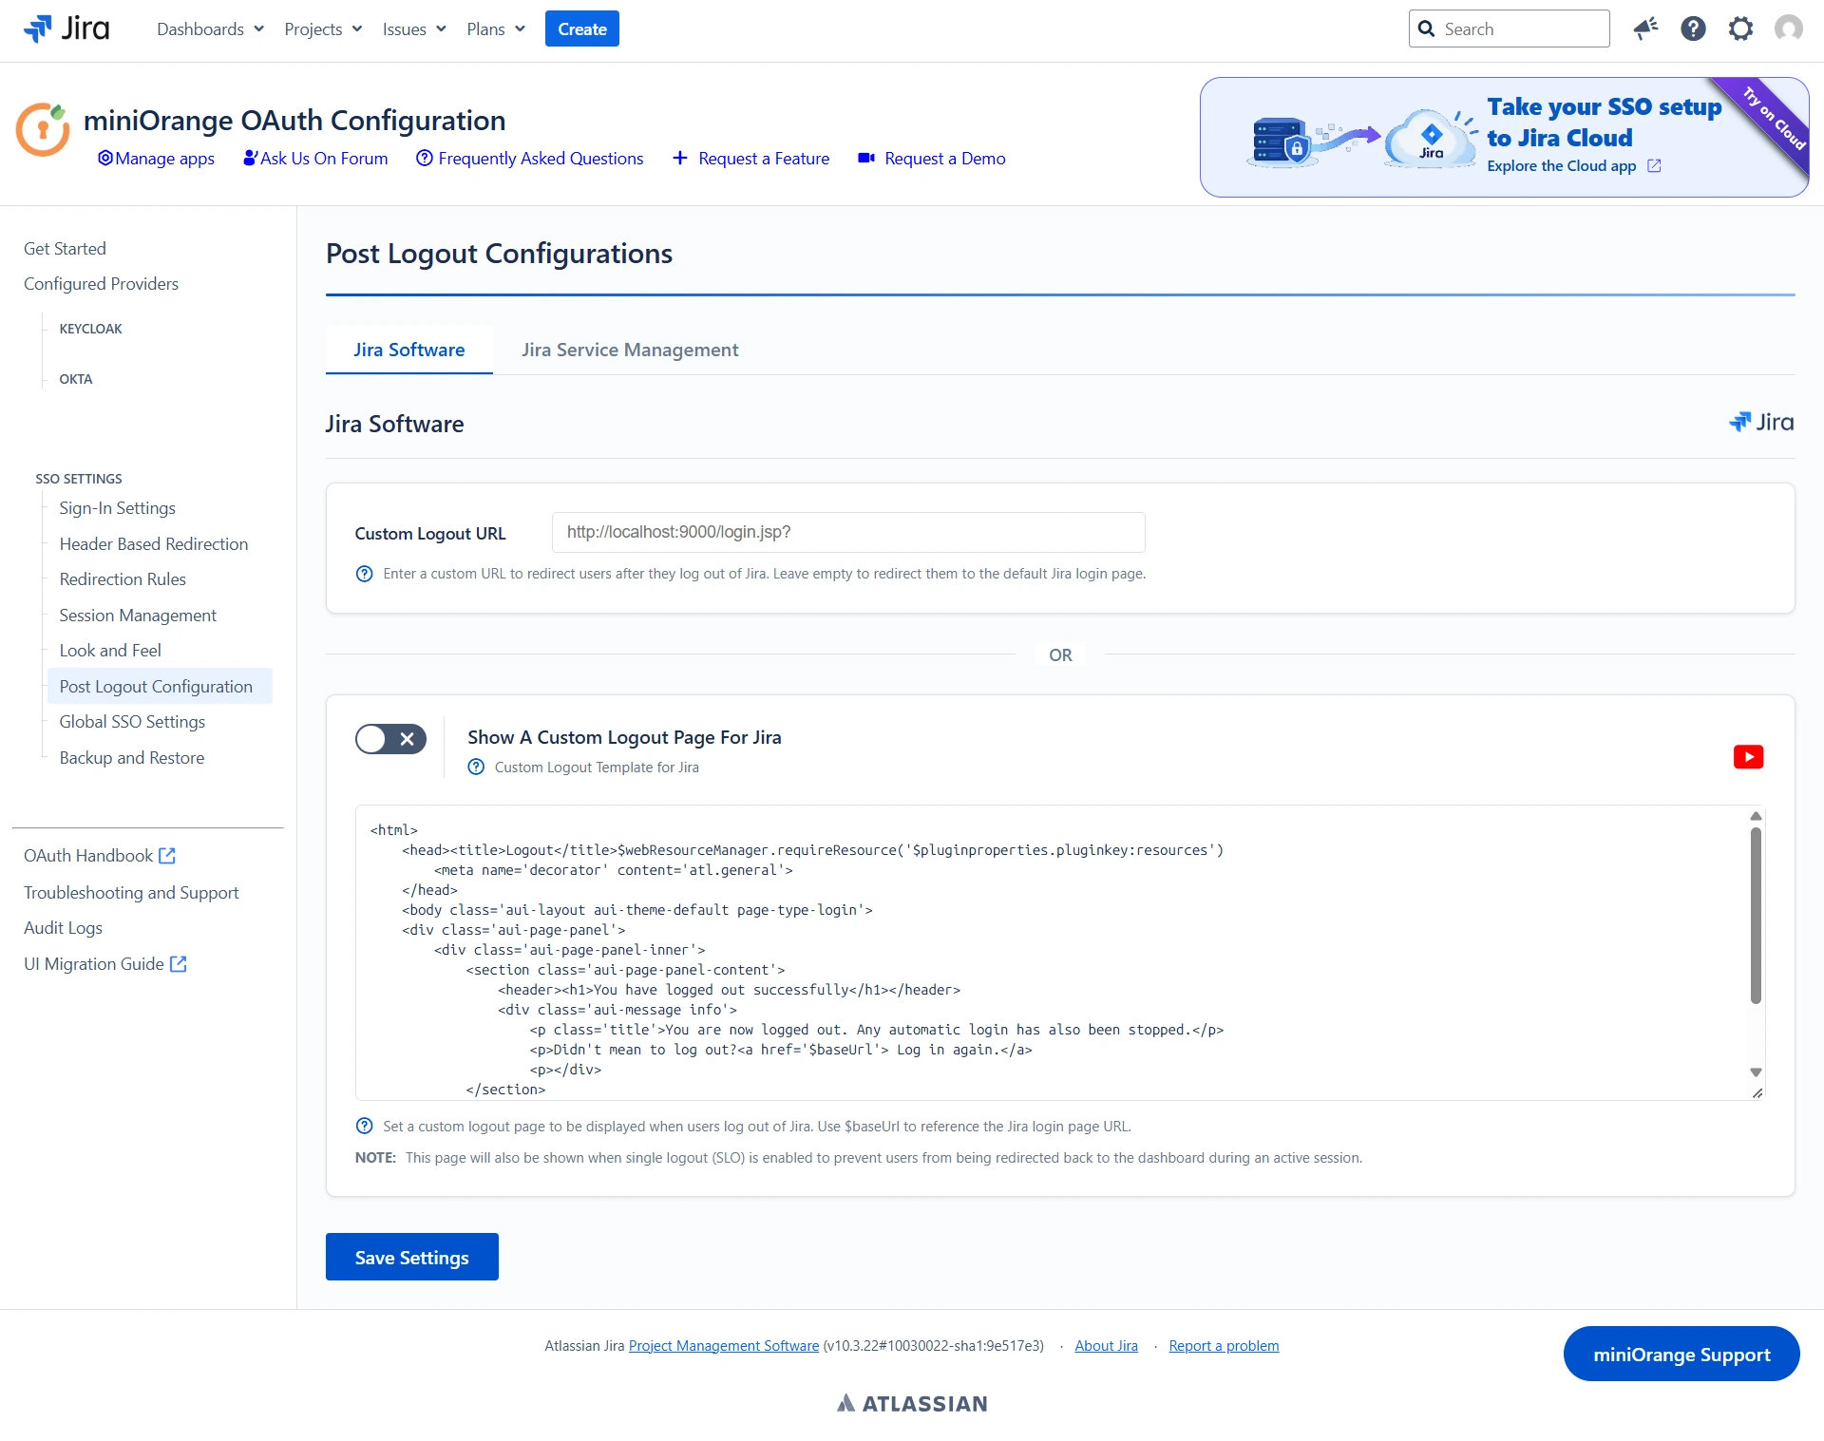Open the feedback megaphone icon
This screenshot has width=1824, height=1441.
(x=1645, y=28)
